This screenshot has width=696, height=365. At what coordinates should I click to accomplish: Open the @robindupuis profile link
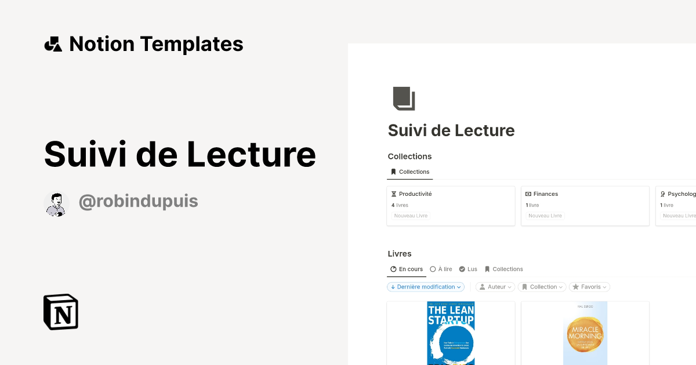(138, 201)
